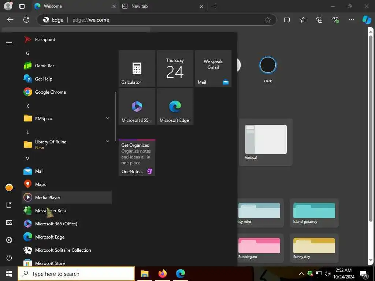This screenshot has height=281, width=375.
Task: Open Messenger Beta
Action: 67,210
